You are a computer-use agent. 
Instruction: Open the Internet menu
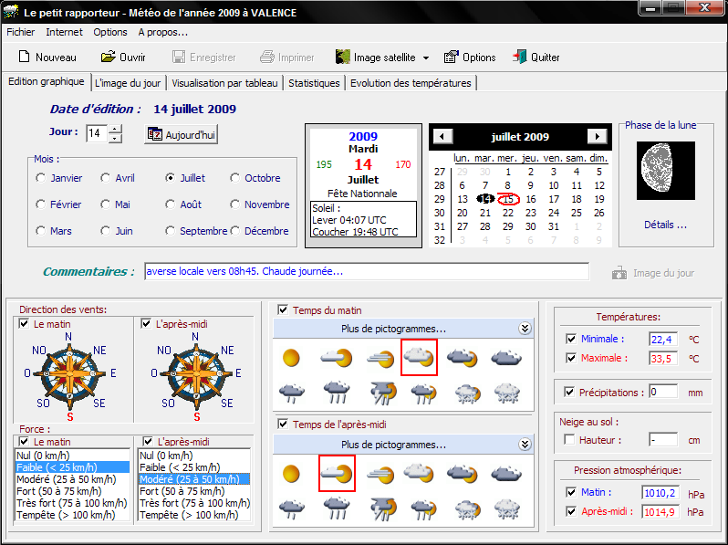point(64,32)
